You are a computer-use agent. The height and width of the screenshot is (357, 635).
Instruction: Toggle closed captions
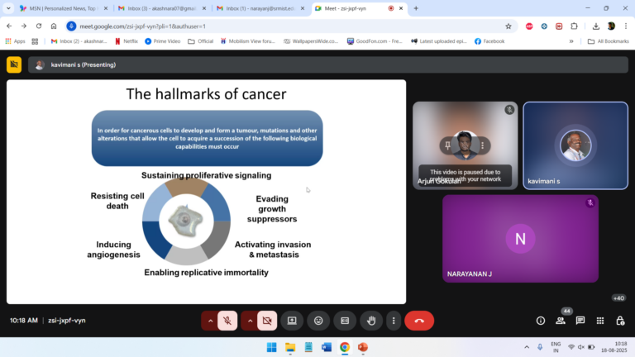click(345, 321)
